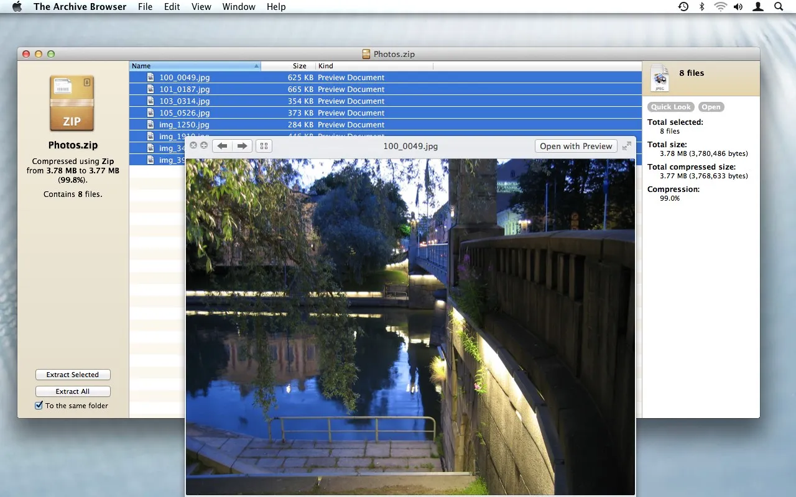Click the JPEG stack icon in the info panel
This screenshot has width=796, height=497.
tap(660, 78)
